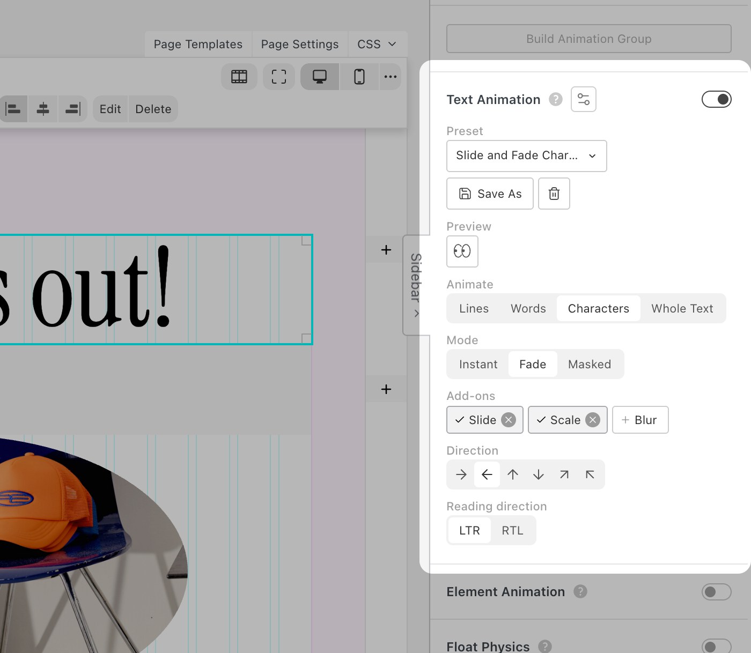Switch to desktop viewport icon
The image size is (751, 653).
[x=320, y=77]
